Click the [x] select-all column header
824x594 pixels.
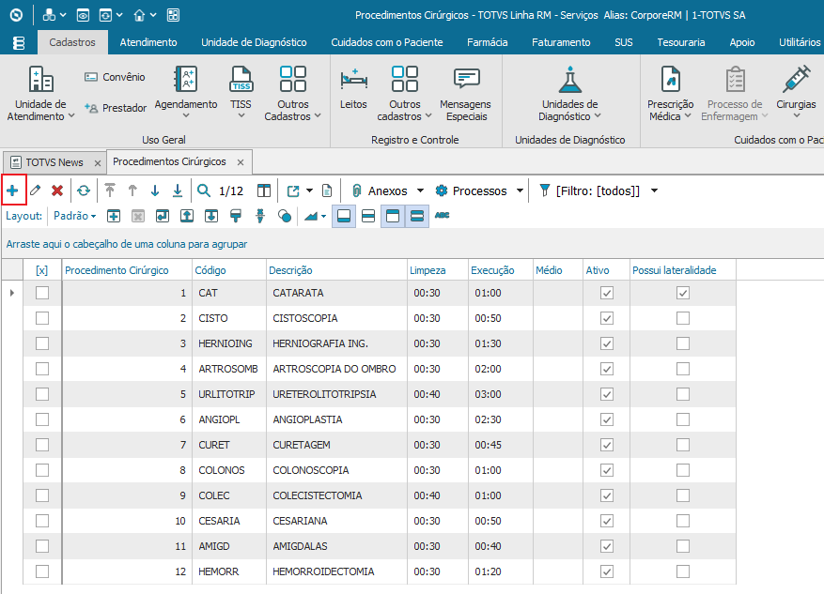pyautogui.click(x=42, y=270)
